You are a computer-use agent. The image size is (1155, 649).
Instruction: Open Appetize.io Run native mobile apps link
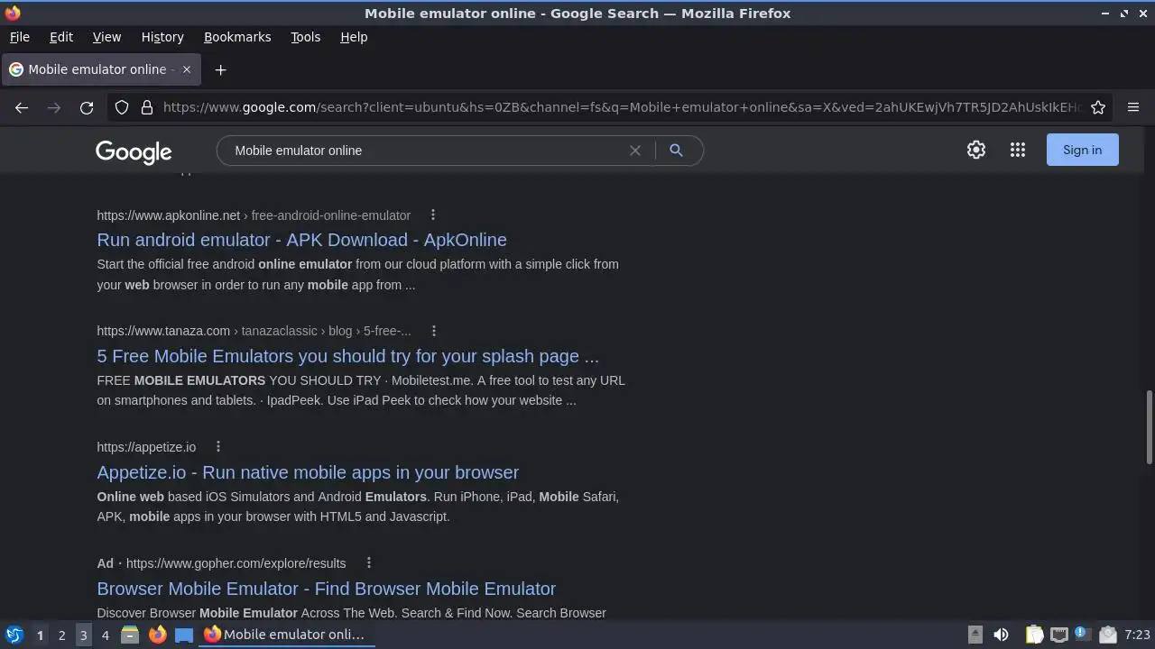coord(308,472)
